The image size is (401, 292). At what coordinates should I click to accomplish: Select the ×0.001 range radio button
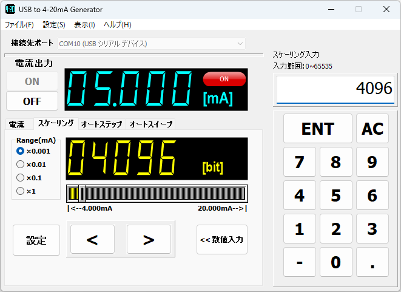[21, 151]
